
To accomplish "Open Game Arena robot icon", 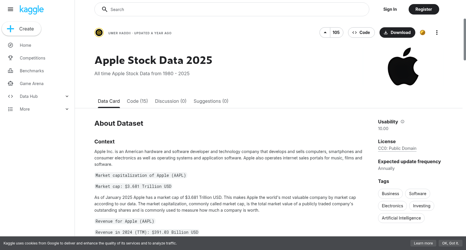I will tap(10, 84).
